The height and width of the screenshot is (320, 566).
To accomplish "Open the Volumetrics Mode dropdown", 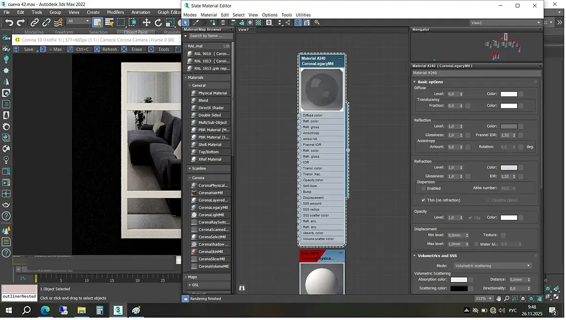I will [492, 266].
